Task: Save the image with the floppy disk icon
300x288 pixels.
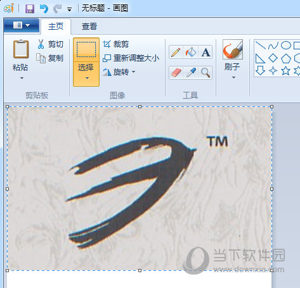Action: pos(30,9)
